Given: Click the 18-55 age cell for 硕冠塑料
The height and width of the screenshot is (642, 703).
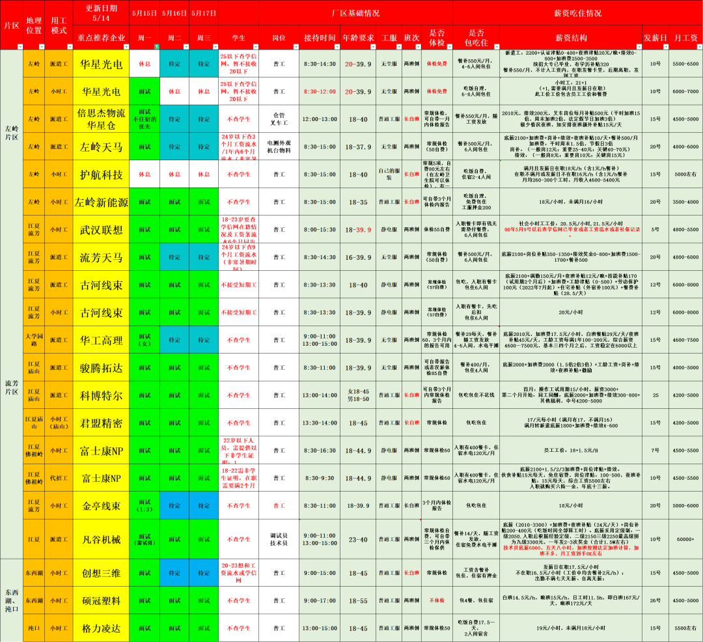Looking at the screenshot, I should [358, 601].
